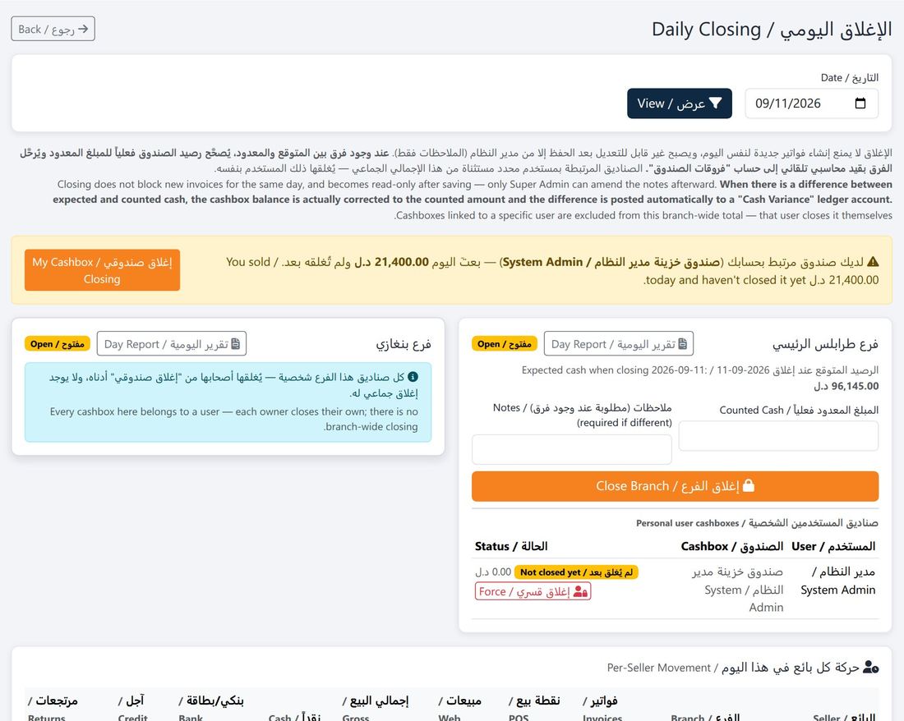Click the View / عرض filter button
This screenshot has width=904, height=721.
(x=679, y=103)
